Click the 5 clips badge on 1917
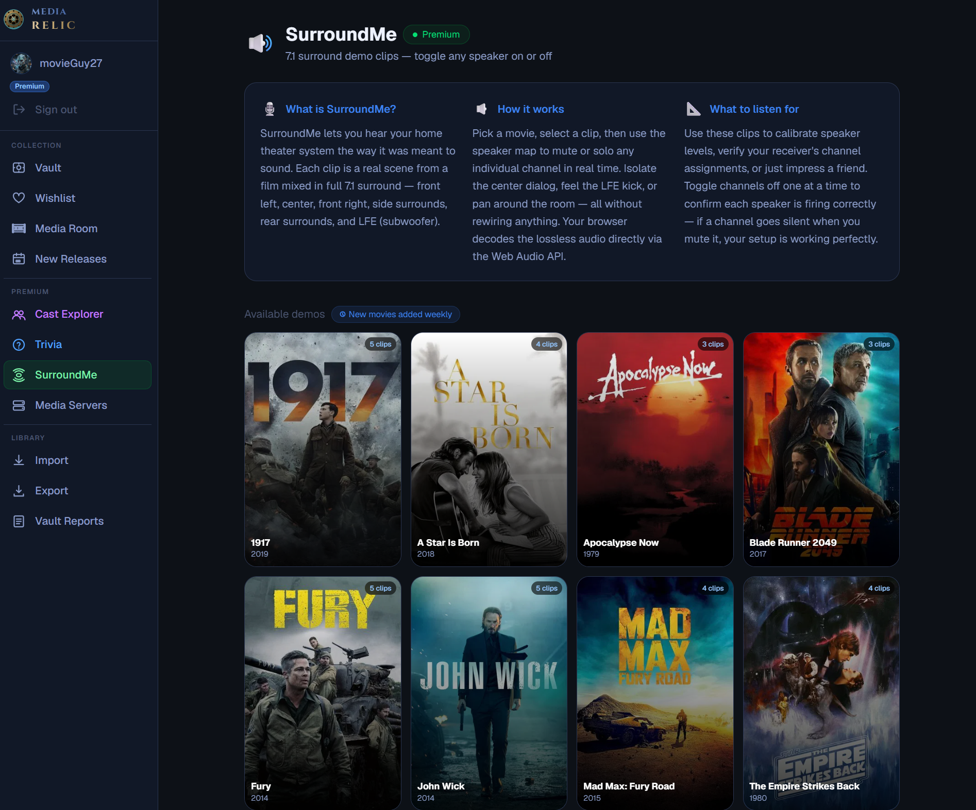This screenshot has width=976, height=810. pyautogui.click(x=380, y=344)
